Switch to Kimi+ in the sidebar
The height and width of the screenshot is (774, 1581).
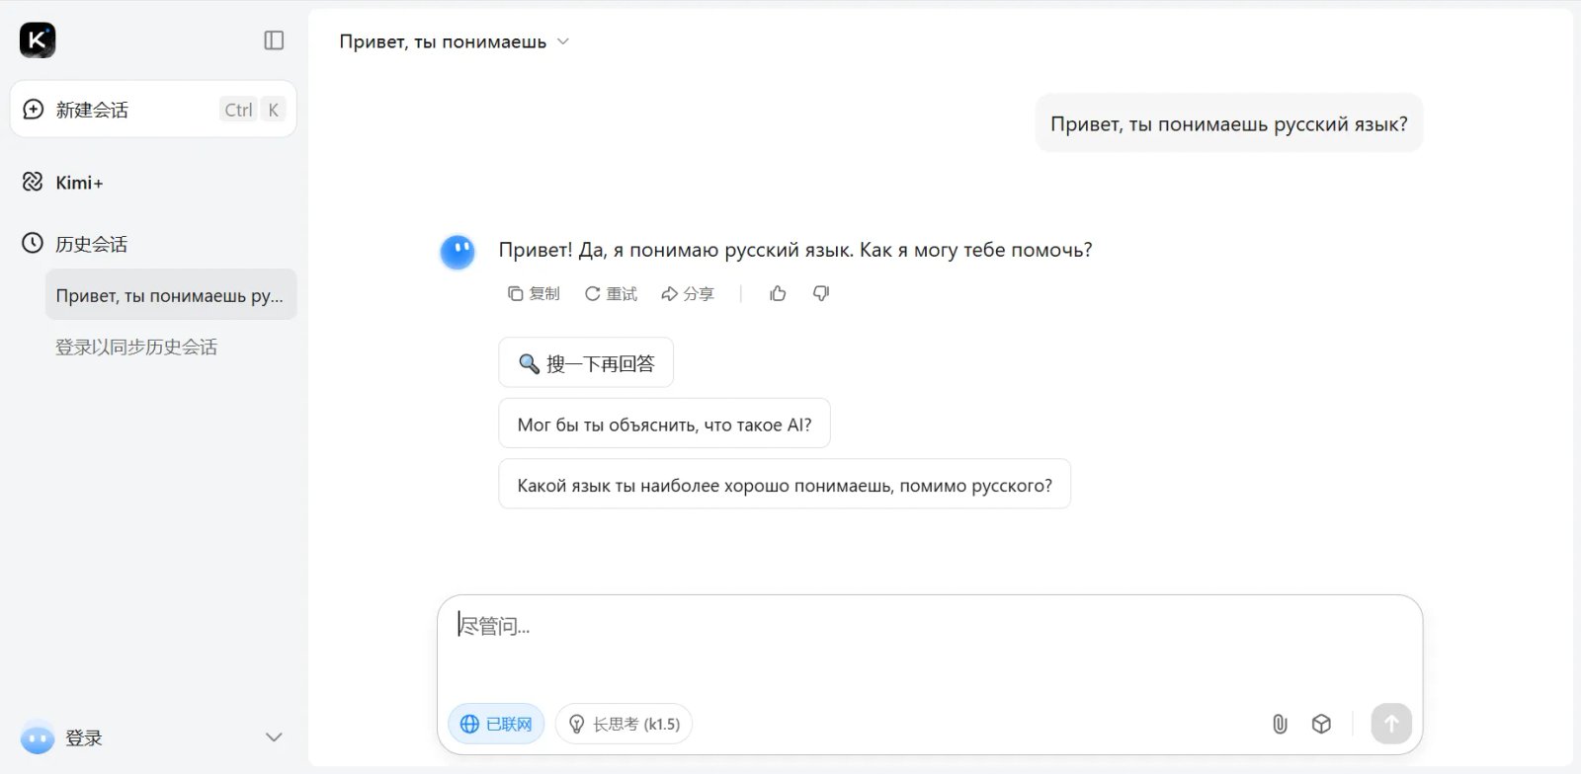pyautogui.click(x=79, y=183)
